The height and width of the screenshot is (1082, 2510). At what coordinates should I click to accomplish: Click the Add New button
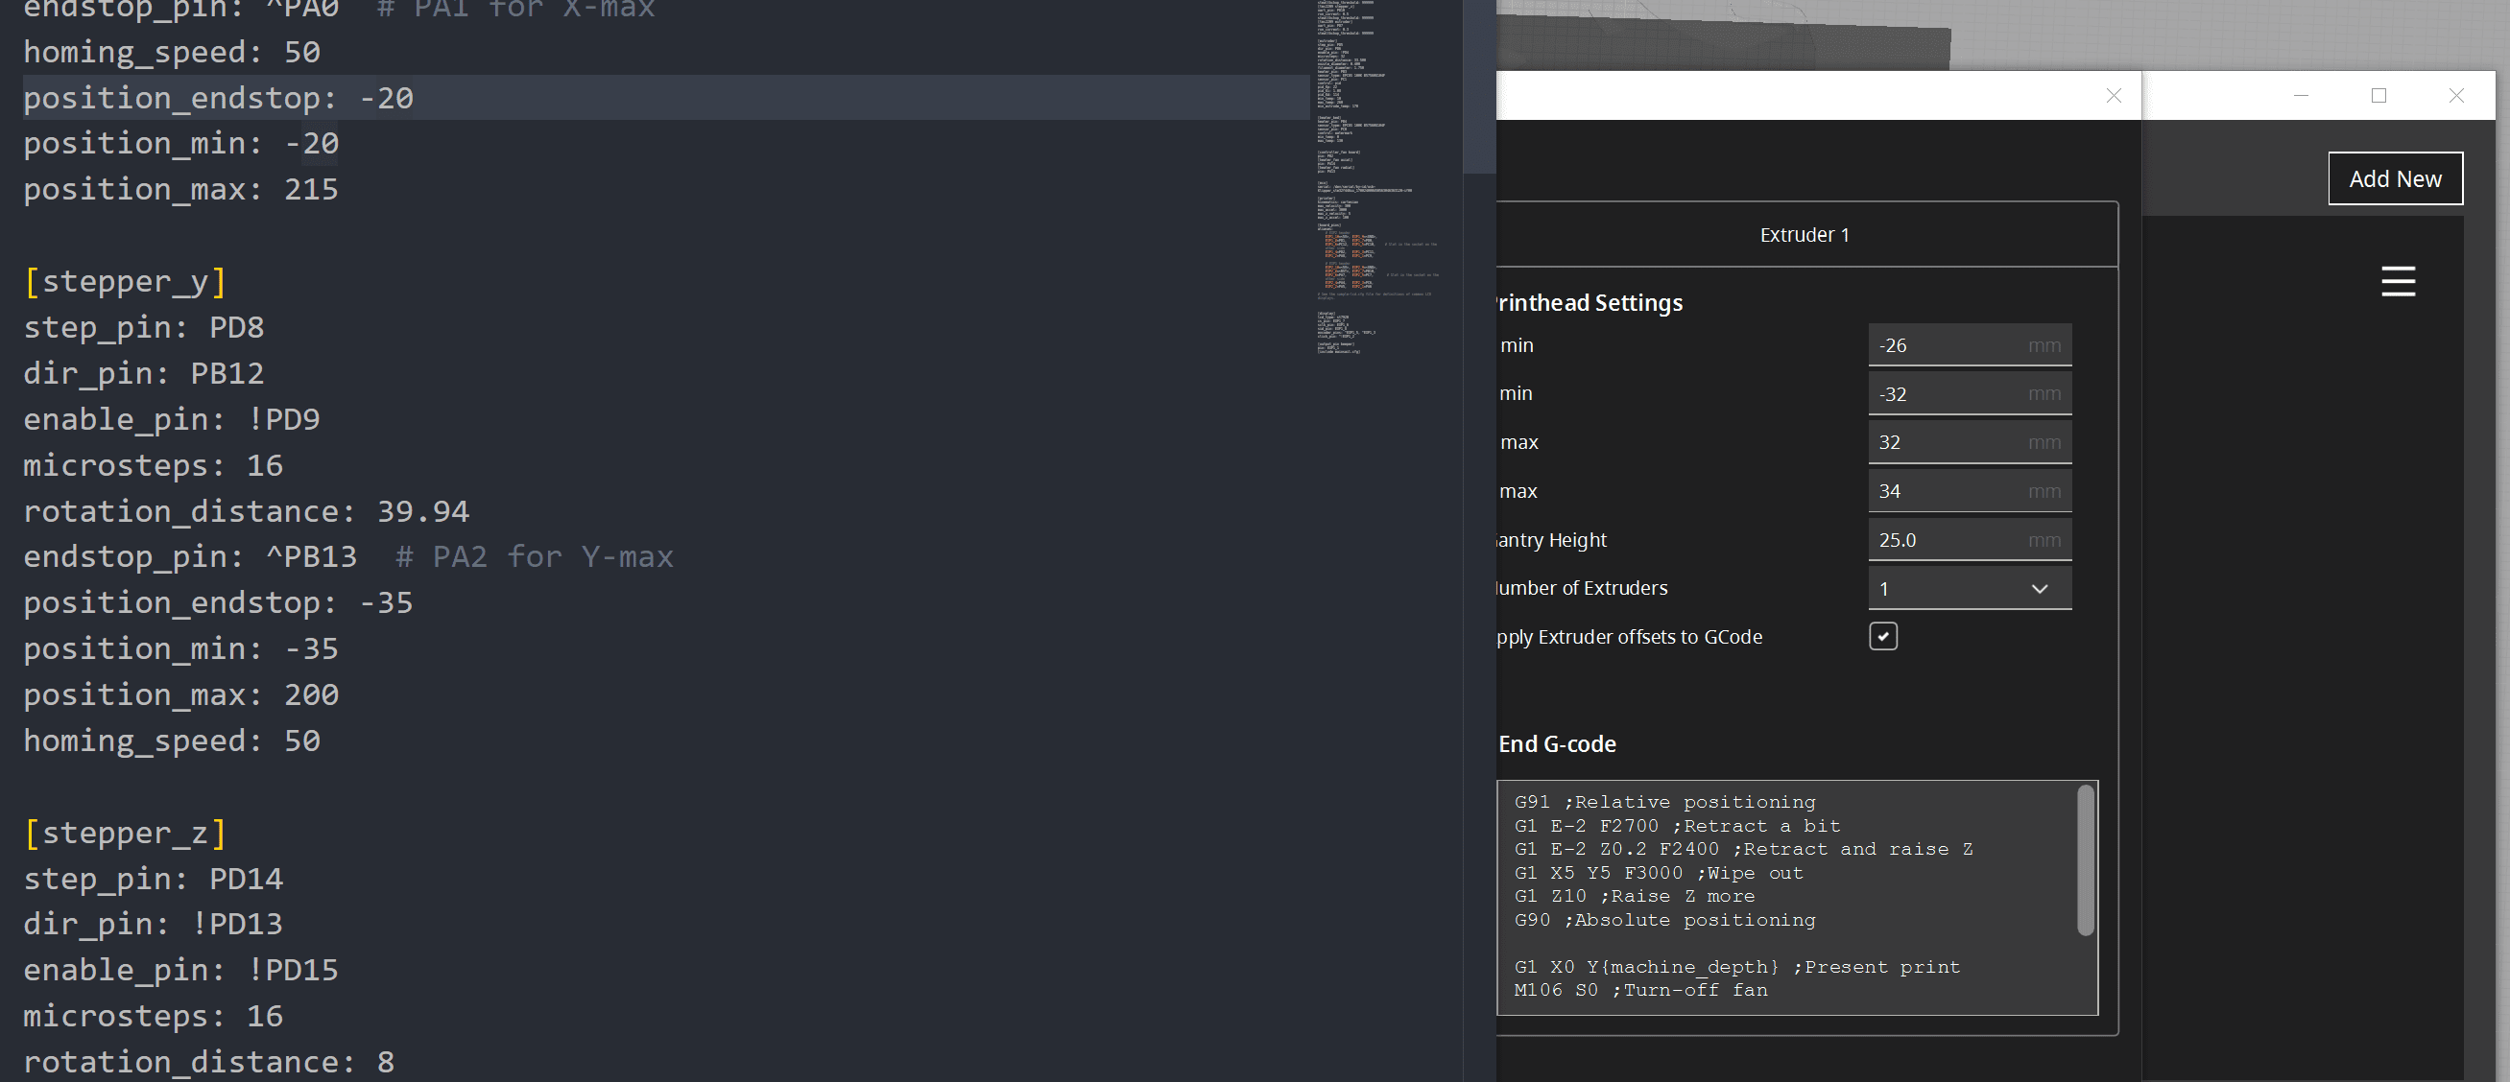2395,178
